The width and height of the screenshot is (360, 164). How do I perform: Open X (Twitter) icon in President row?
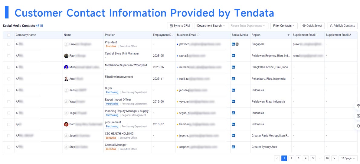coord(237,44)
